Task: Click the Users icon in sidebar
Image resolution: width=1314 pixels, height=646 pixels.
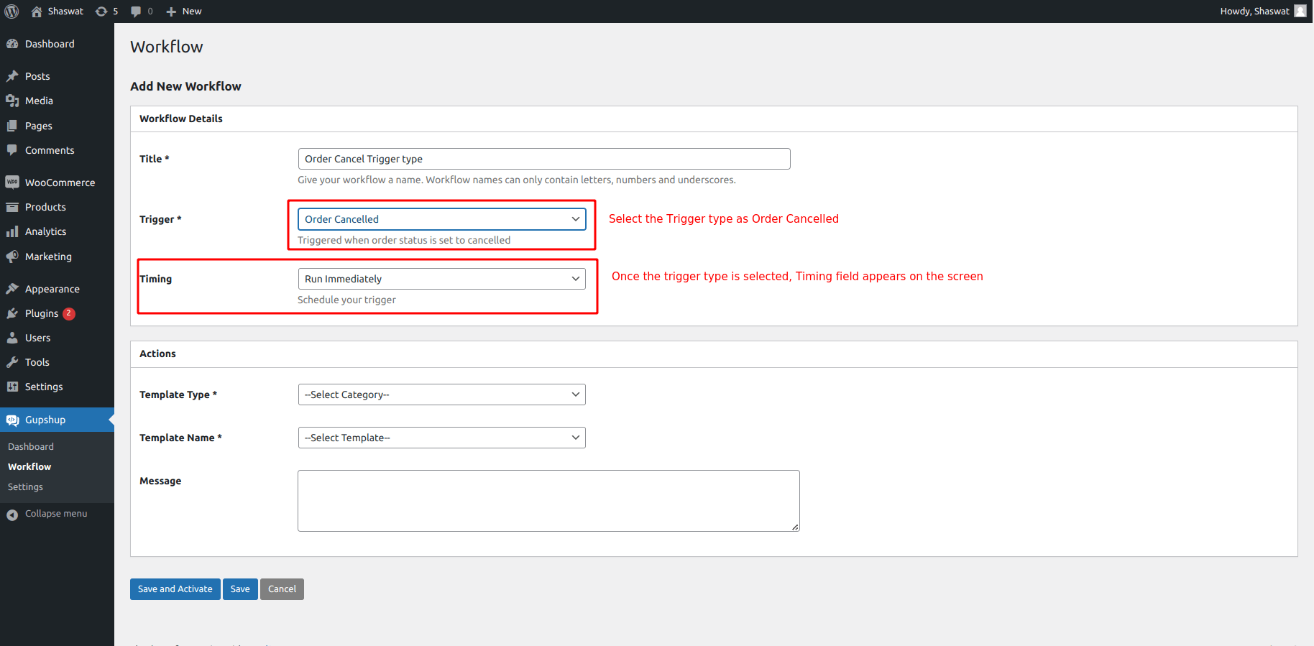Action: click(x=12, y=338)
